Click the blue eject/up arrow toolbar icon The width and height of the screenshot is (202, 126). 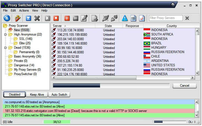click(7, 18)
